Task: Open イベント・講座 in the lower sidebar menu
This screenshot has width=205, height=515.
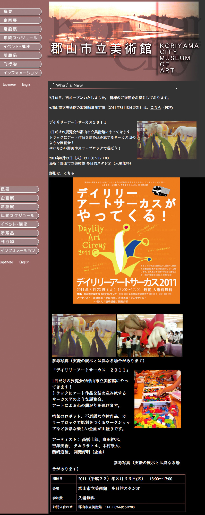Action: pos(19,224)
